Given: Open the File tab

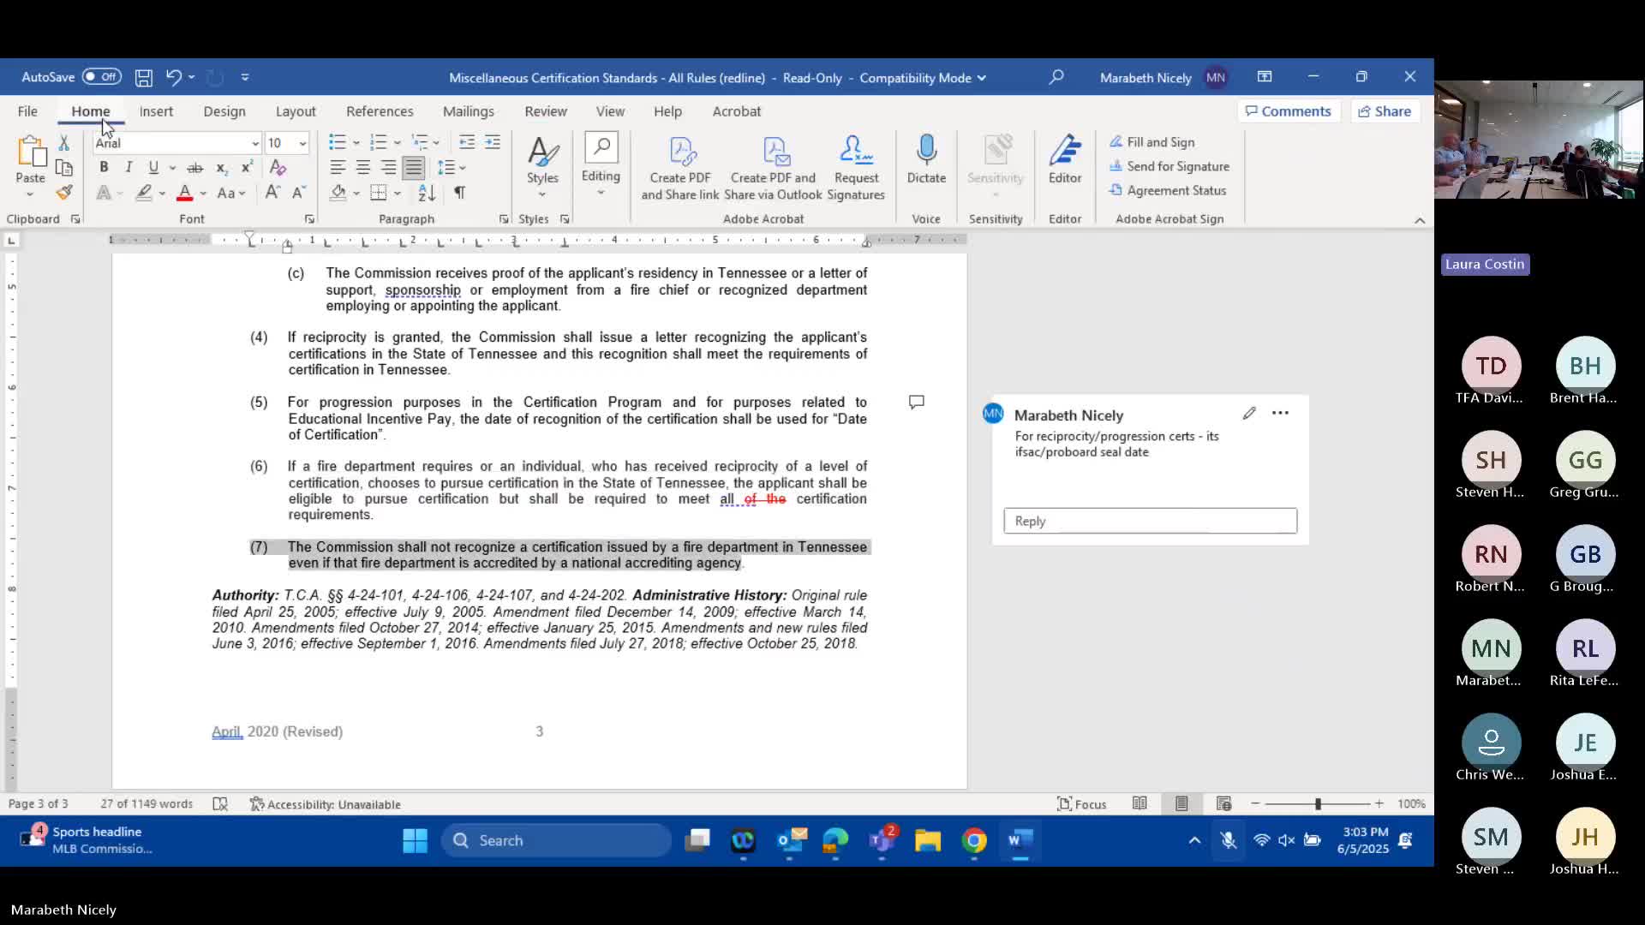Looking at the screenshot, I should pos(27,111).
